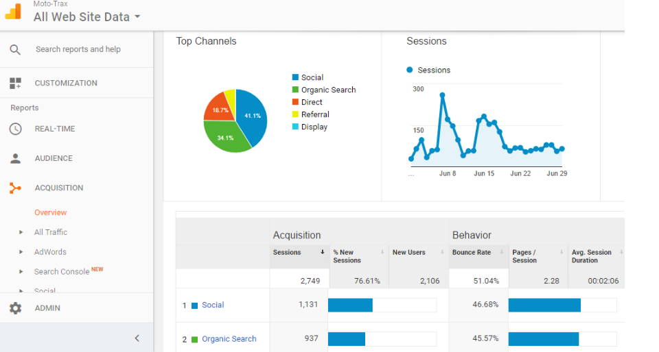The height and width of the screenshot is (352, 659).
Task: Click the Google Analytics logo icon
Action: (x=14, y=12)
